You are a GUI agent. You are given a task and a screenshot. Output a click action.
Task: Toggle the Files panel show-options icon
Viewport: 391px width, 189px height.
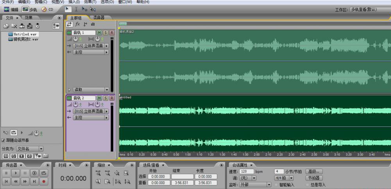(56, 26)
